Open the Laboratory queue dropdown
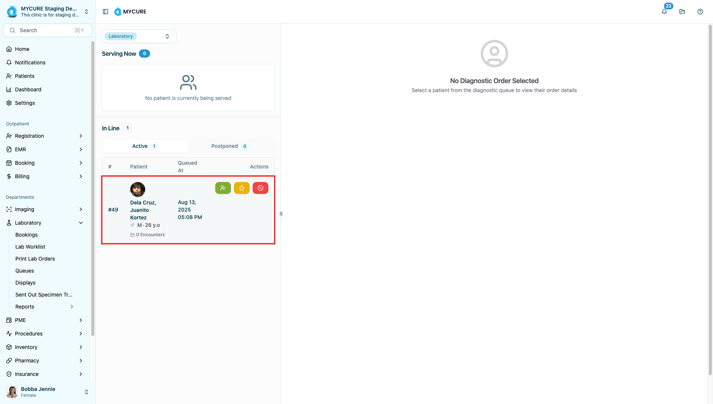The height and width of the screenshot is (404, 713). click(x=139, y=36)
